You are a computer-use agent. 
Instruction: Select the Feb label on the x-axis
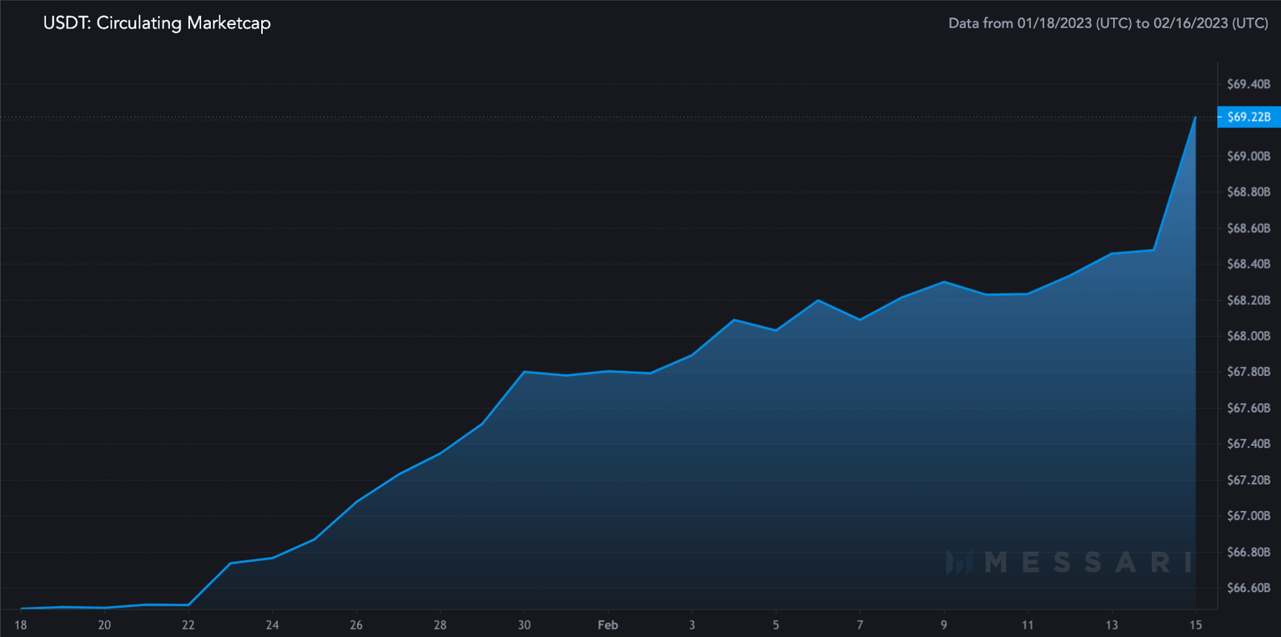click(x=607, y=624)
